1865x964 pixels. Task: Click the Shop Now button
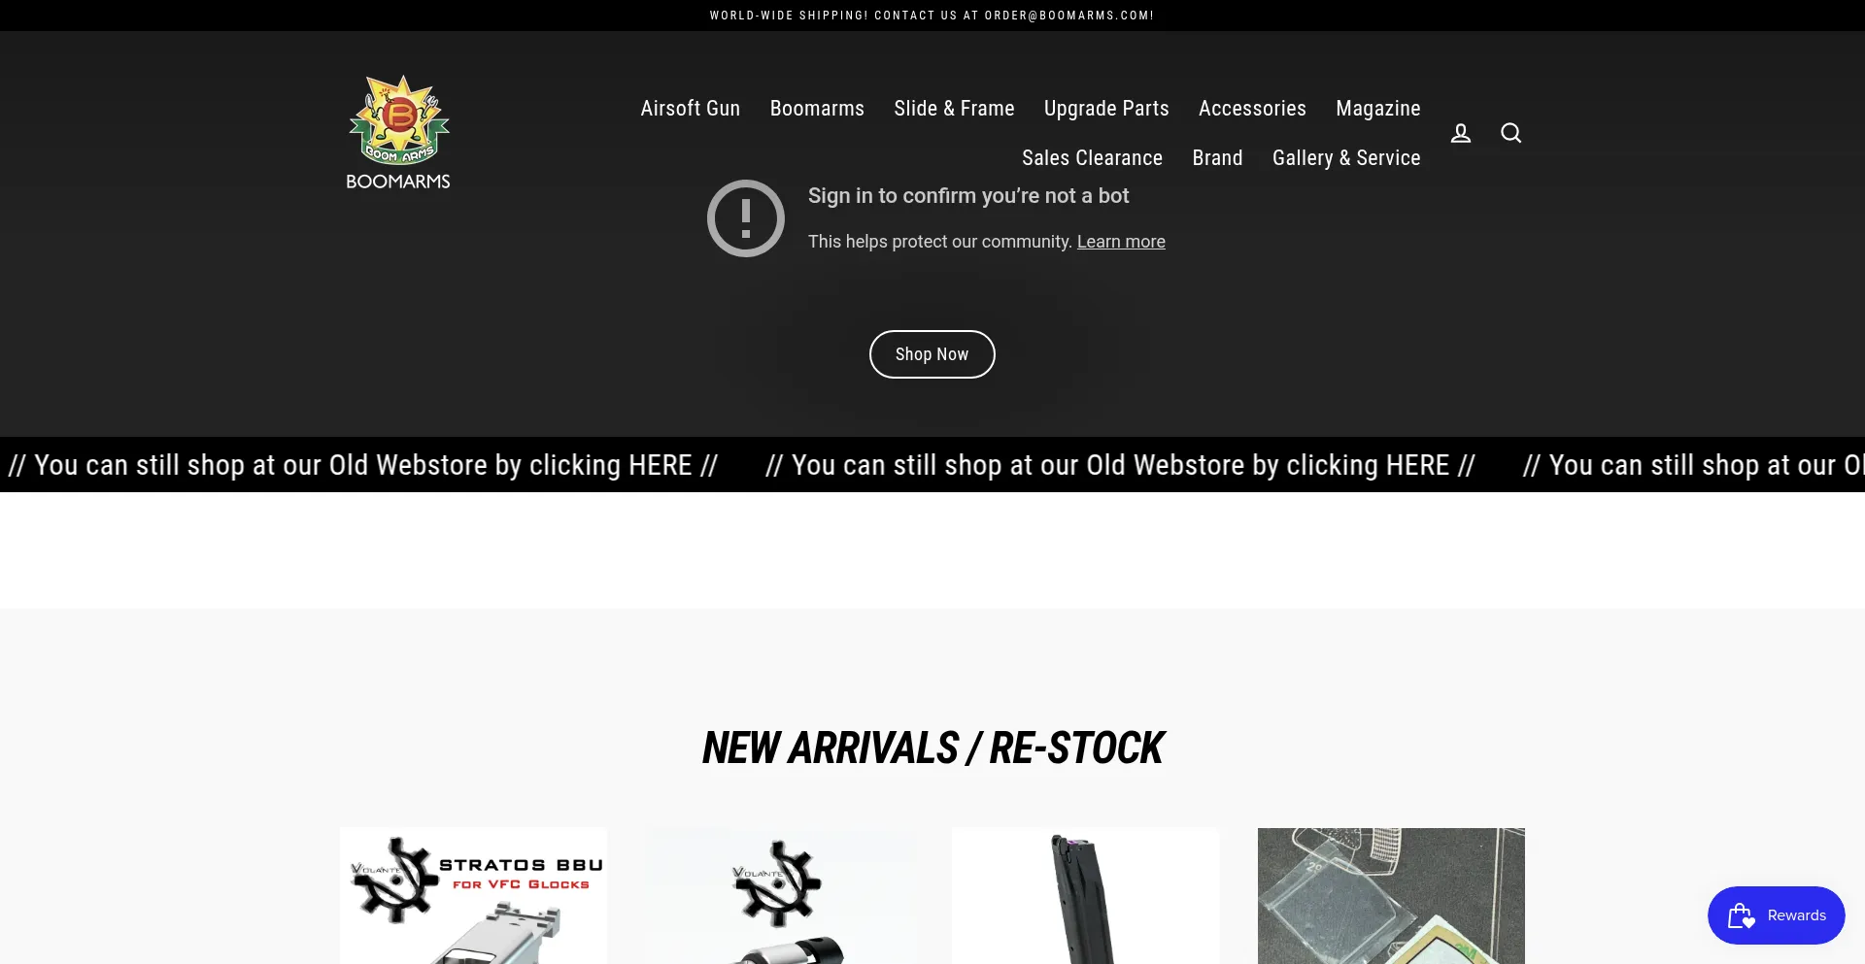[x=932, y=354]
